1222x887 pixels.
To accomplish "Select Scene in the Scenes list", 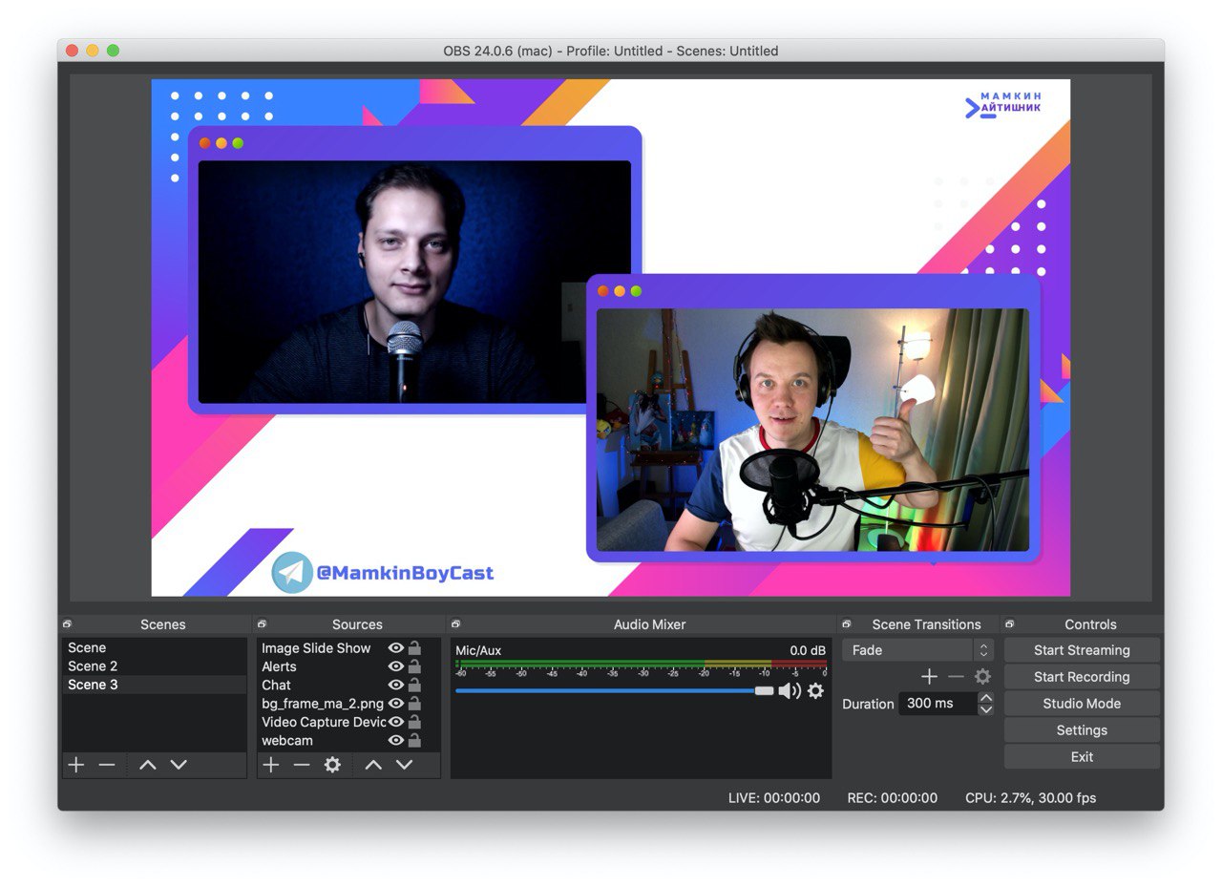I will coord(155,647).
